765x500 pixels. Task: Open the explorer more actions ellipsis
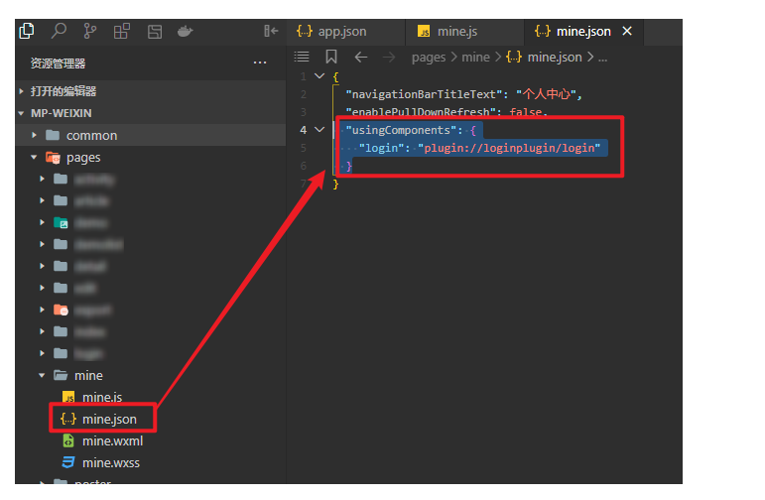[x=260, y=62]
